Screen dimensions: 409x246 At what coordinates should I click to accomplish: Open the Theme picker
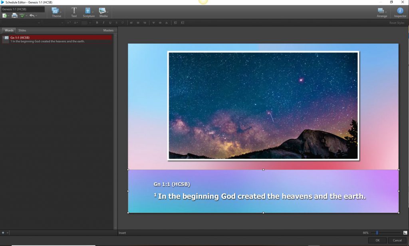click(56, 12)
